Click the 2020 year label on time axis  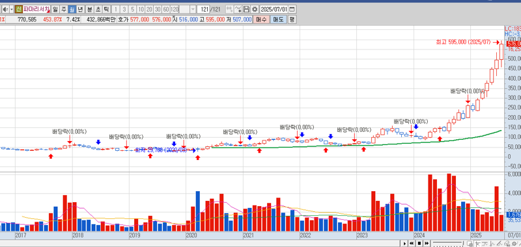click(191, 235)
